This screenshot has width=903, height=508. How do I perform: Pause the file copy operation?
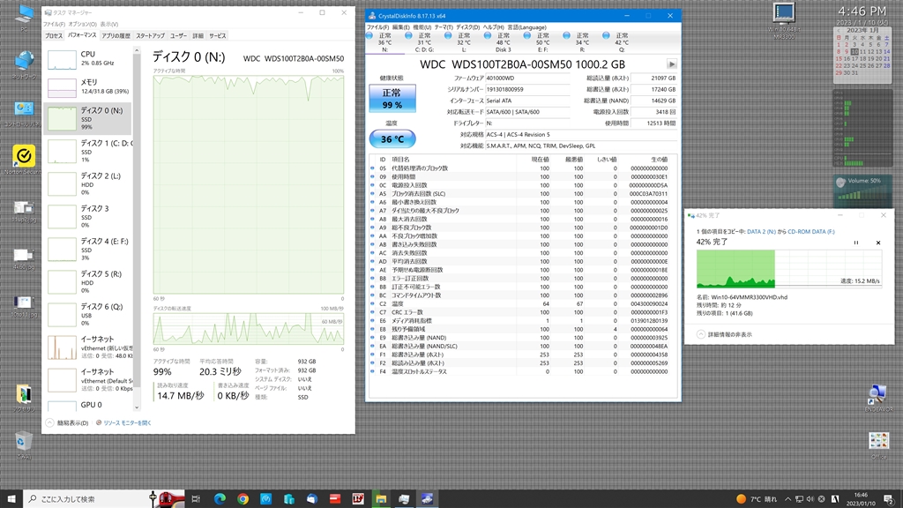(x=855, y=243)
